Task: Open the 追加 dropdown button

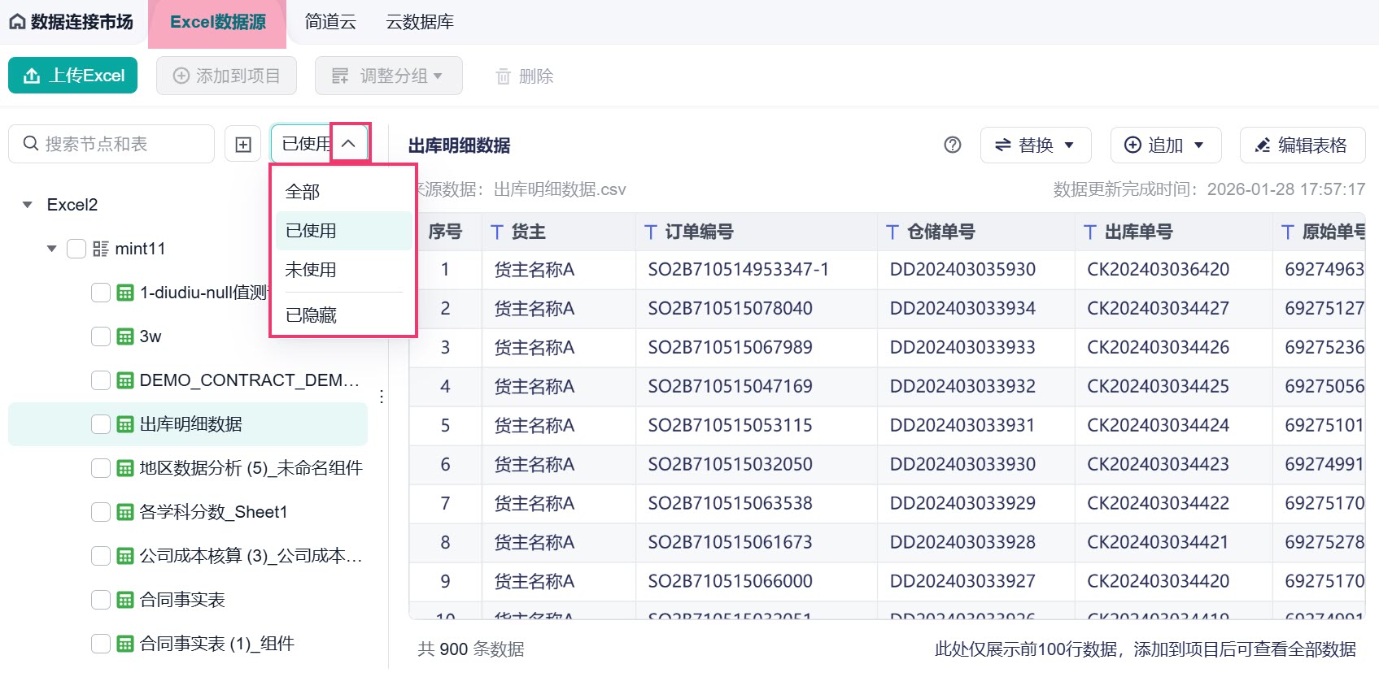Action: (1165, 145)
